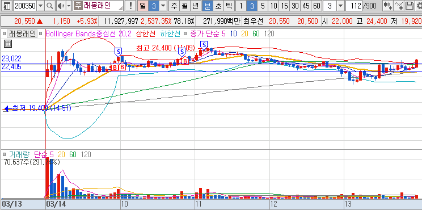422x210 pixels.
Task: Click the Bollinger Bands중심선 20,2 indicator label
Action: pos(88,33)
